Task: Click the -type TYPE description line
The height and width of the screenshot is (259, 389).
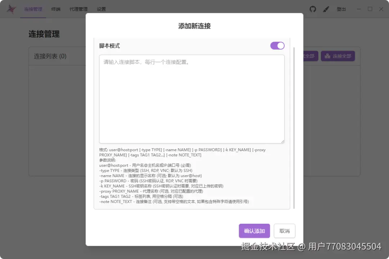Action: click(x=146, y=171)
